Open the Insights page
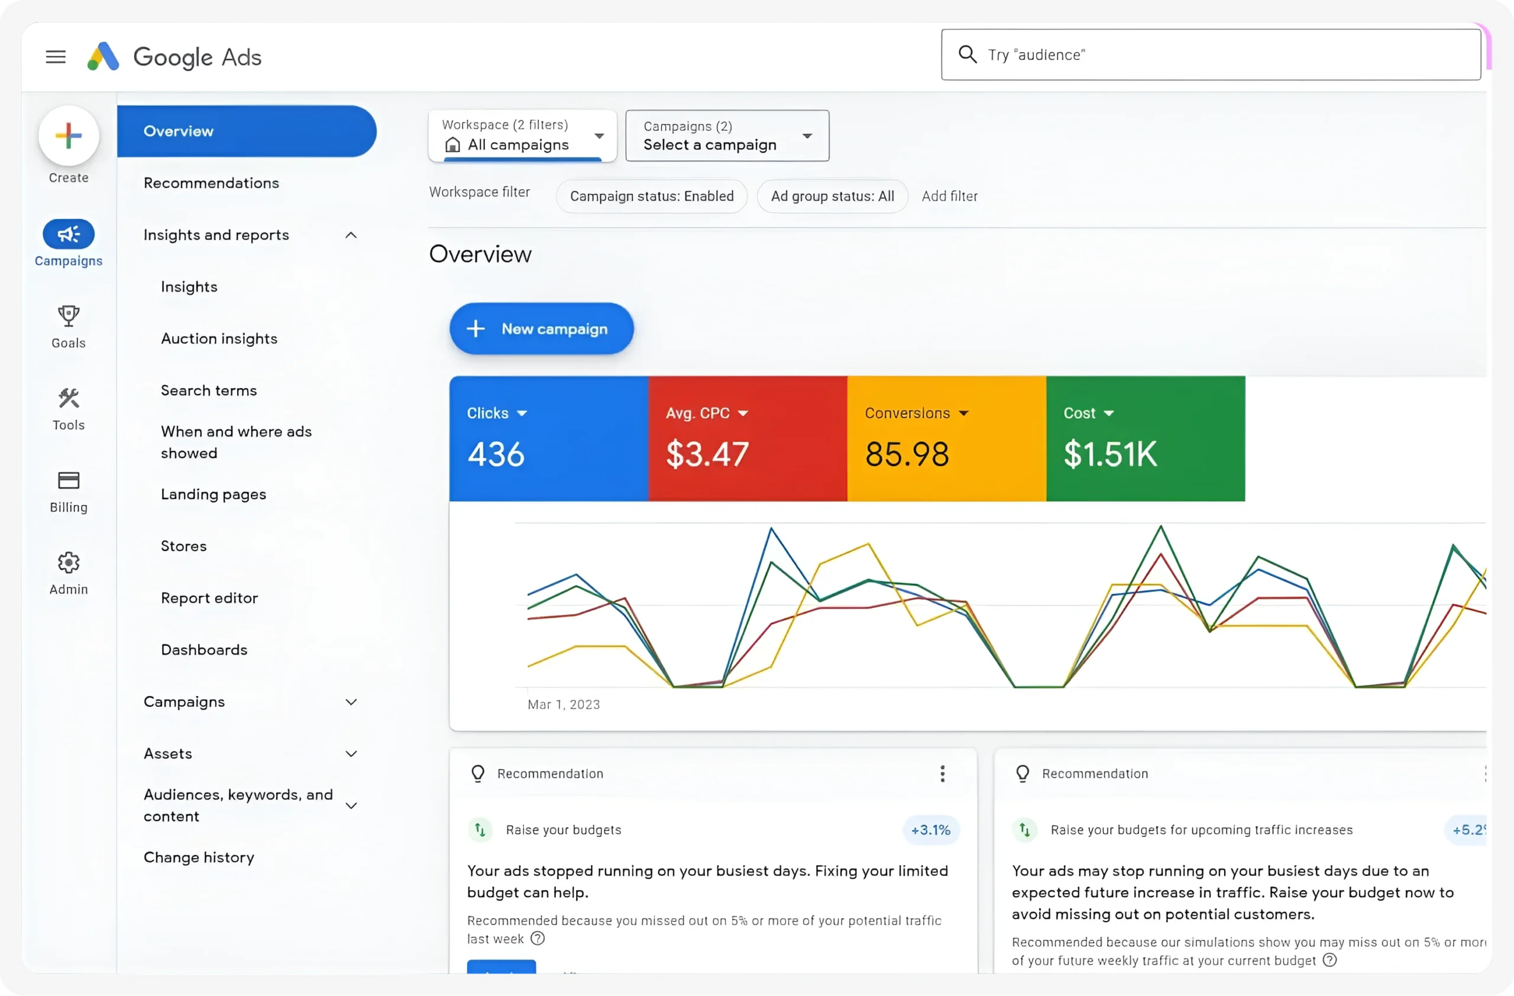Image resolution: width=1514 pixels, height=996 pixels. (x=189, y=287)
